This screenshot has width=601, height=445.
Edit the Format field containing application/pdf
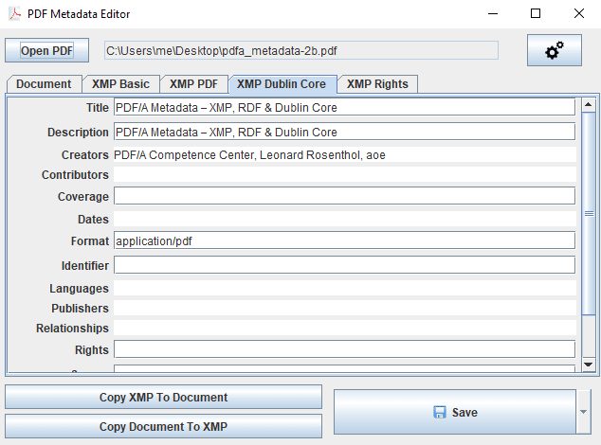[x=344, y=240]
